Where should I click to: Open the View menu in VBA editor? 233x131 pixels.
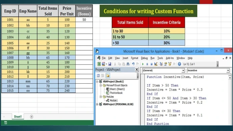tap(117, 58)
